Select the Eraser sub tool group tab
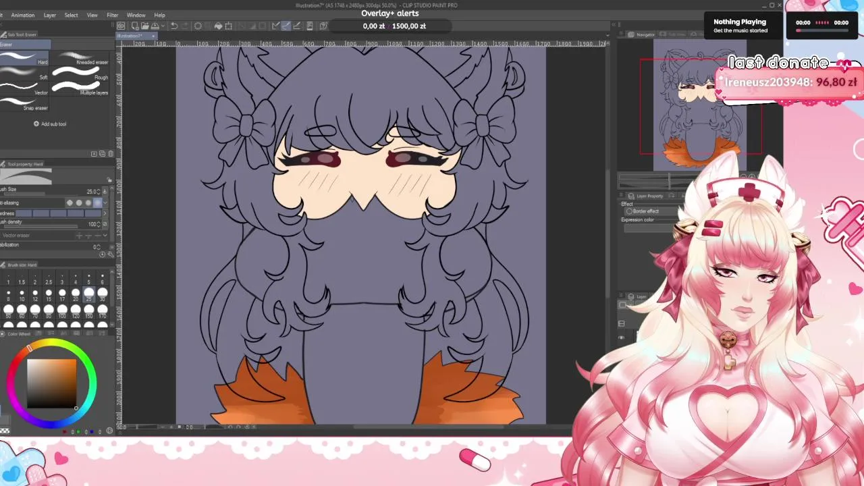864x486 pixels. [x=25, y=45]
